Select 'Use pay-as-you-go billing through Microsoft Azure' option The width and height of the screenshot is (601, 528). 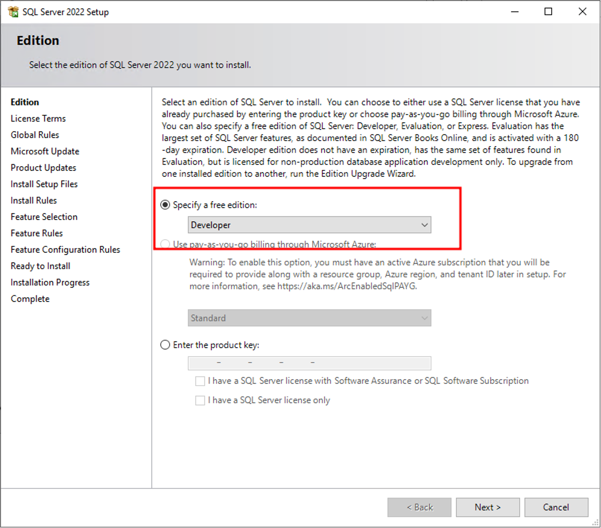(x=165, y=244)
